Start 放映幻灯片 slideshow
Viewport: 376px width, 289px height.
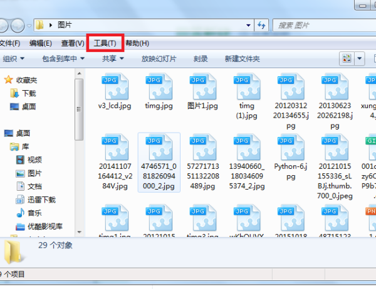click(x=159, y=59)
